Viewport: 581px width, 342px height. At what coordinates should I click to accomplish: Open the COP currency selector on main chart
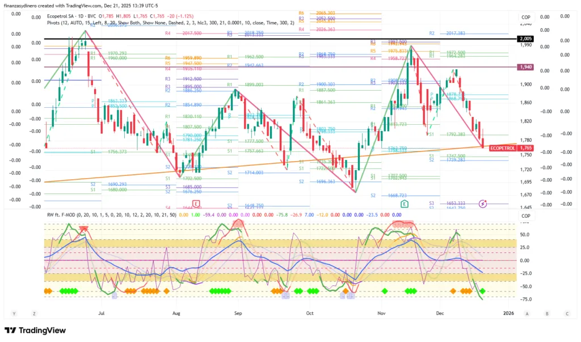click(525, 18)
